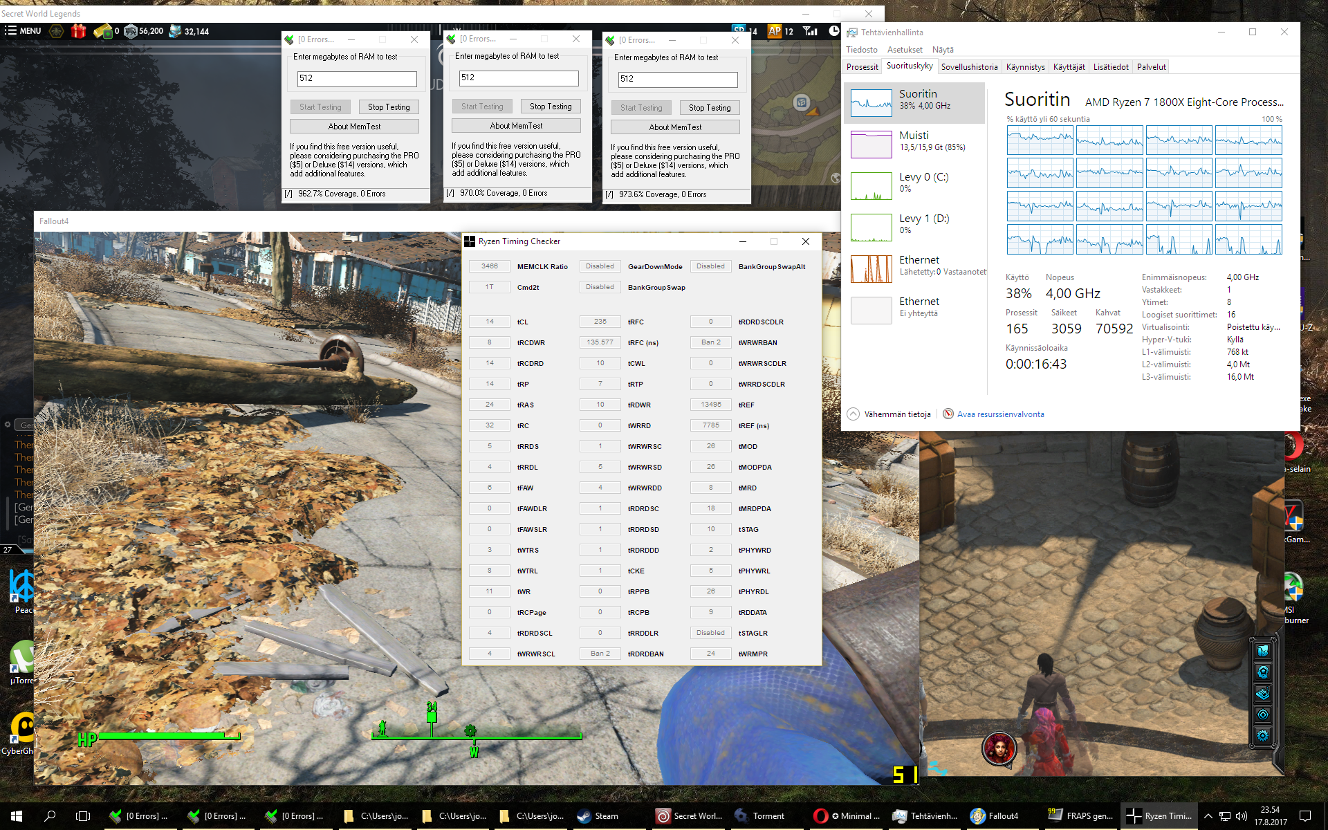Click the character head icon in game sidebar

click(1263, 672)
